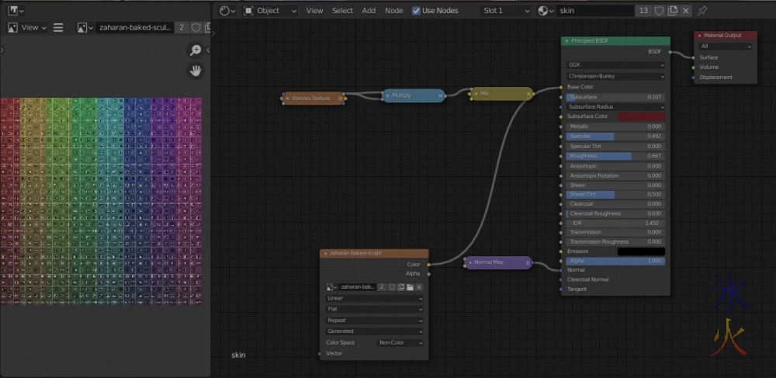Viewport: 776px width, 378px height.
Task: Expand the collapsed Voronoi Texture node
Action: click(286, 98)
